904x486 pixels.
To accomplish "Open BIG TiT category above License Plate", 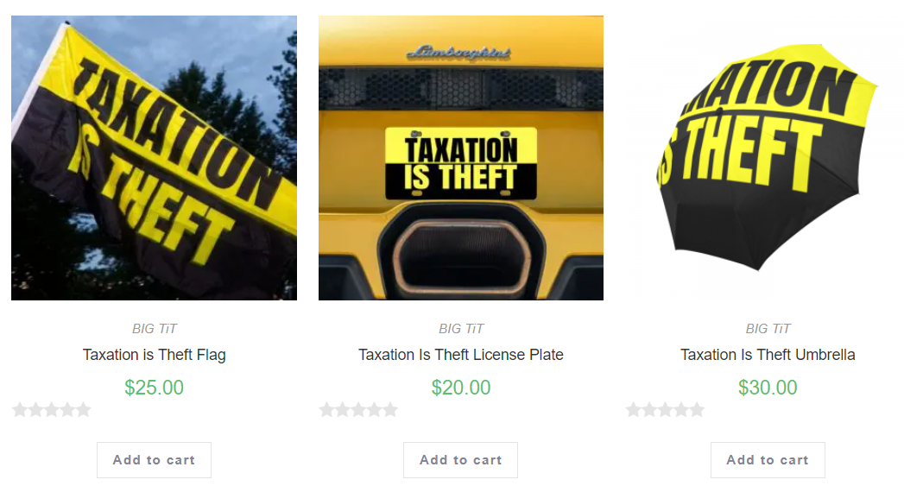I will (x=461, y=329).
